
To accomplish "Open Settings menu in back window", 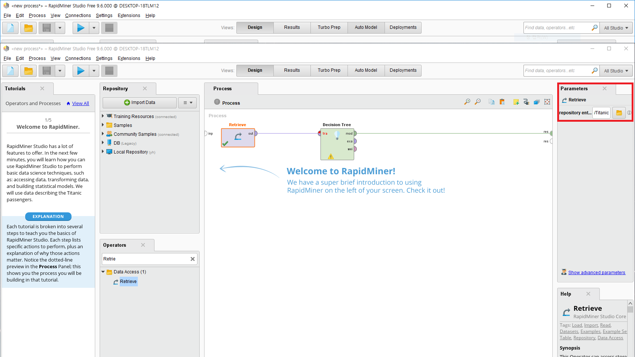I will coord(104,16).
